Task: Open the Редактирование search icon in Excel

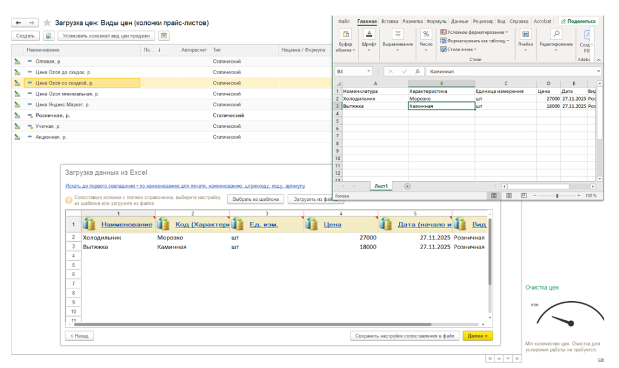Action: 556,34
